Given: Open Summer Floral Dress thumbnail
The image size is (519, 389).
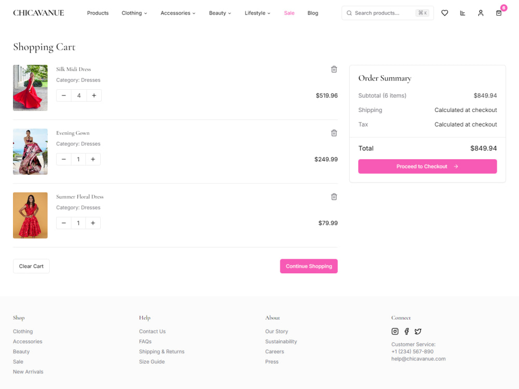Looking at the screenshot, I should [30, 215].
